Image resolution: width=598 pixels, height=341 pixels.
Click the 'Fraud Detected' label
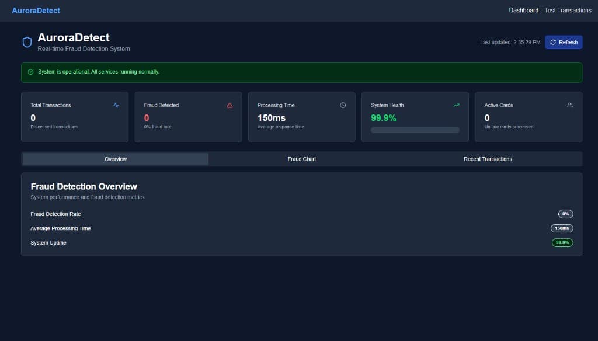pos(161,105)
